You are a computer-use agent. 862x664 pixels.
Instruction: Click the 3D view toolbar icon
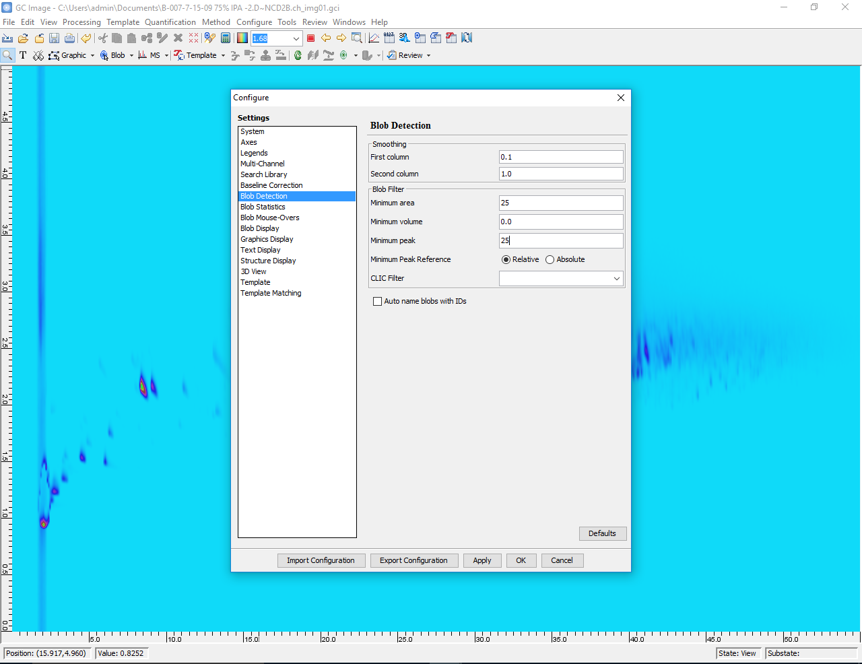(404, 38)
